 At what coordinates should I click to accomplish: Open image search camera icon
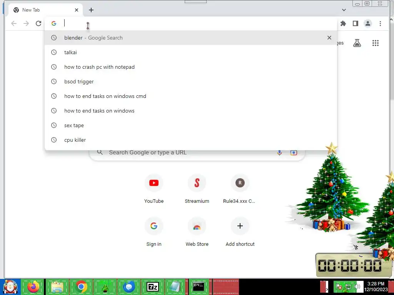(294, 152)
